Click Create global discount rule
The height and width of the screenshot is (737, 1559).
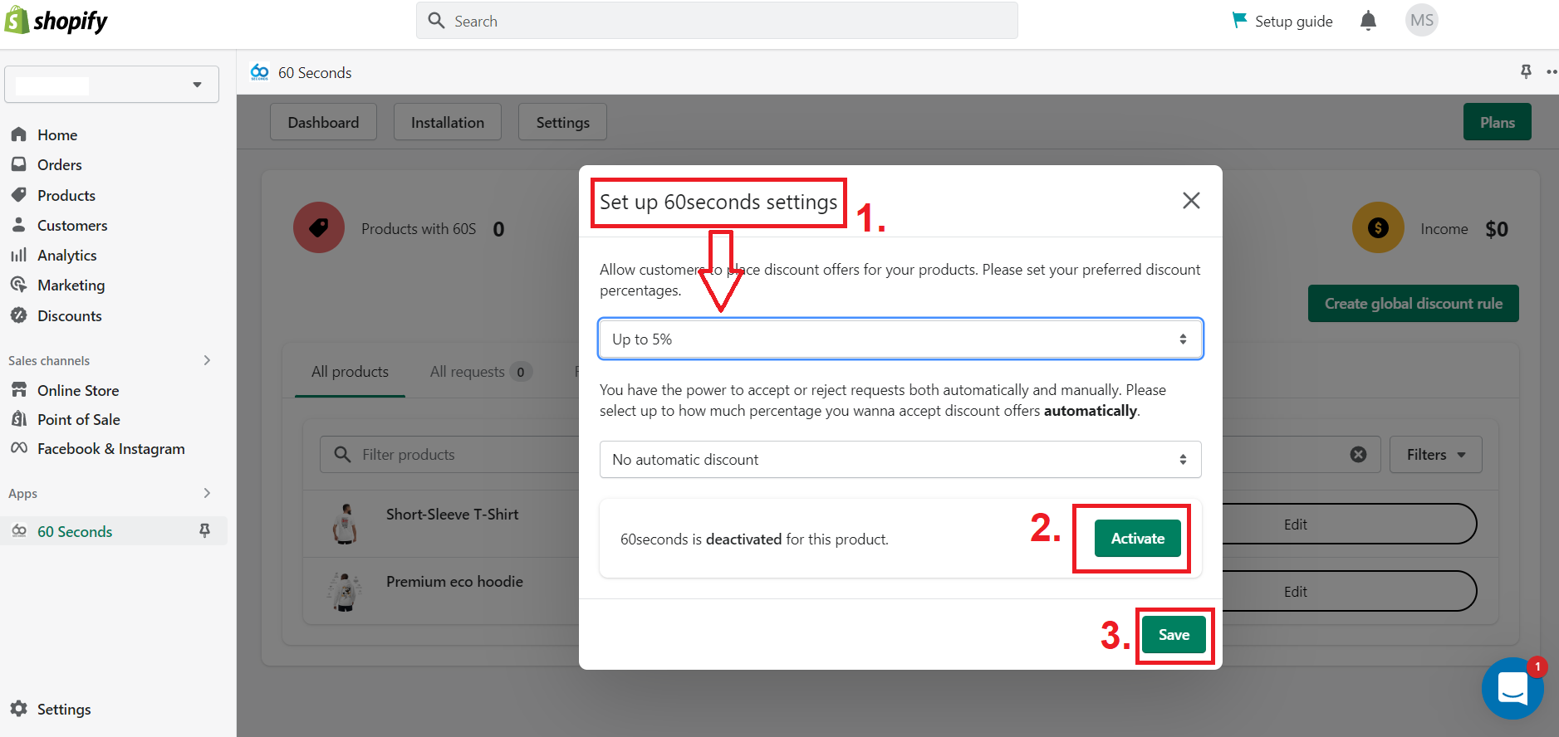pyautogui.click(x=1413, y=303)
